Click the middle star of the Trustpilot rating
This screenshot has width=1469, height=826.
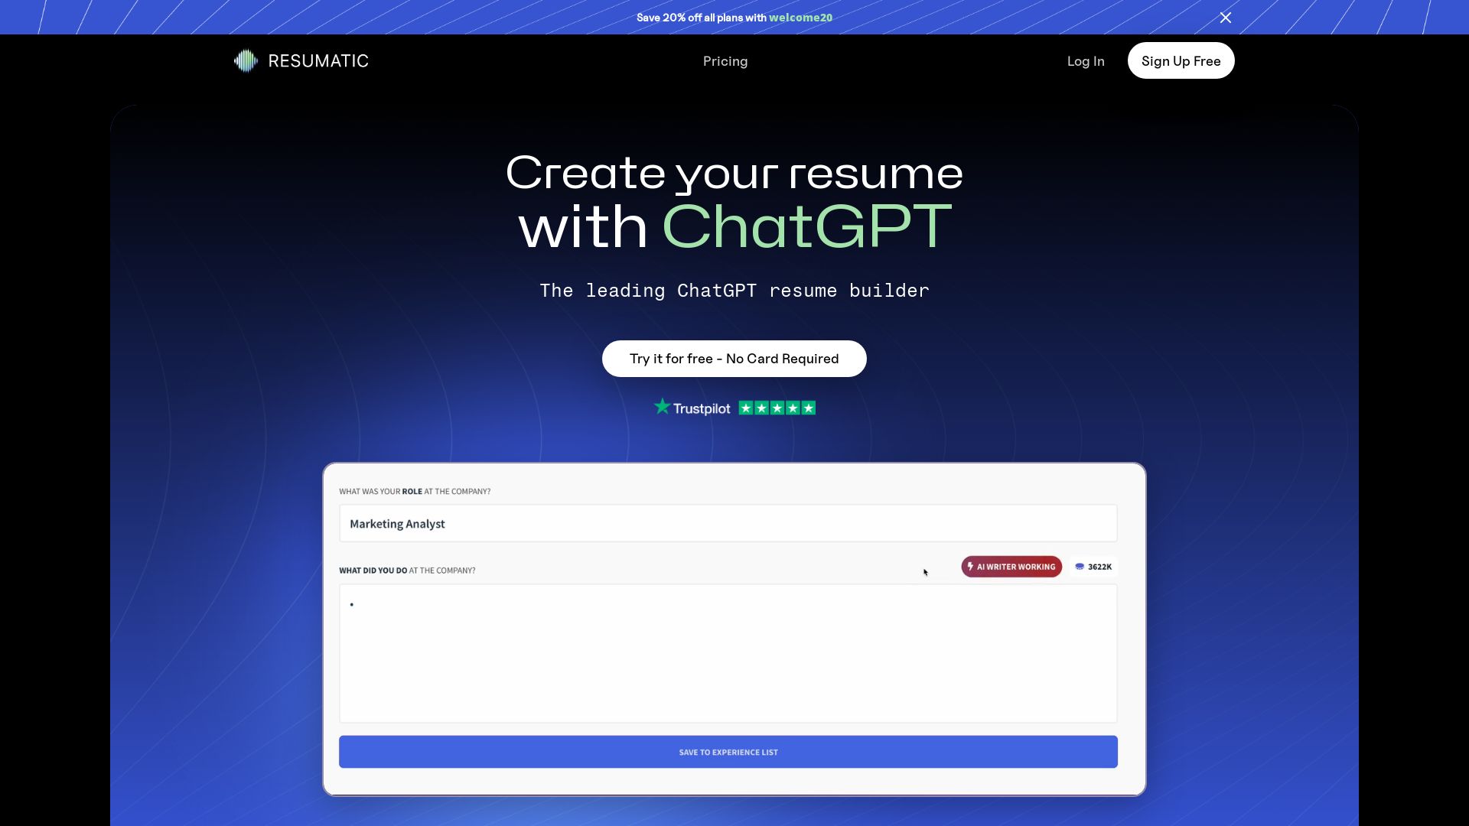point(777,408)
